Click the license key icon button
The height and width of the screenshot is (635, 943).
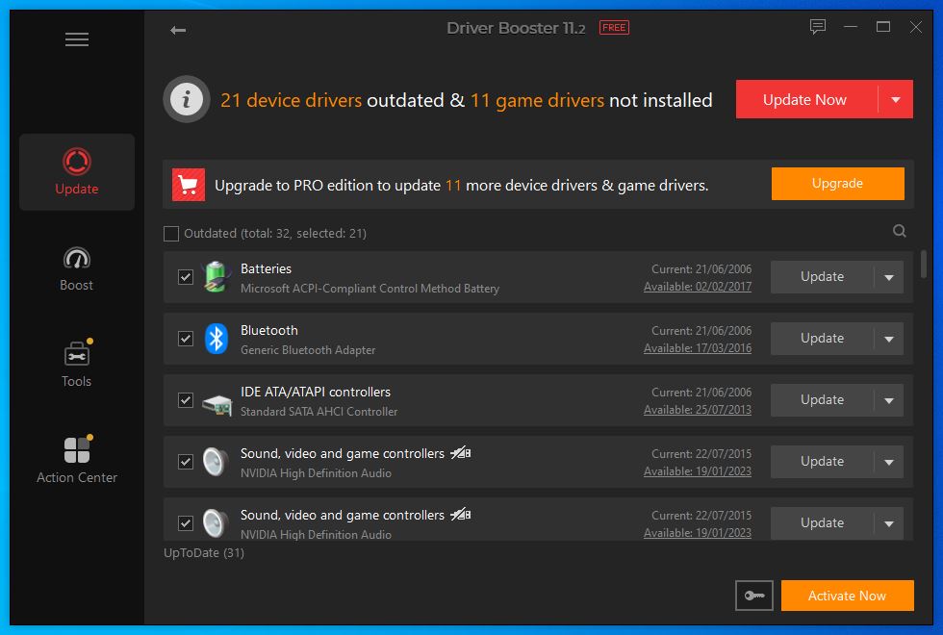(x=754, y=596)
